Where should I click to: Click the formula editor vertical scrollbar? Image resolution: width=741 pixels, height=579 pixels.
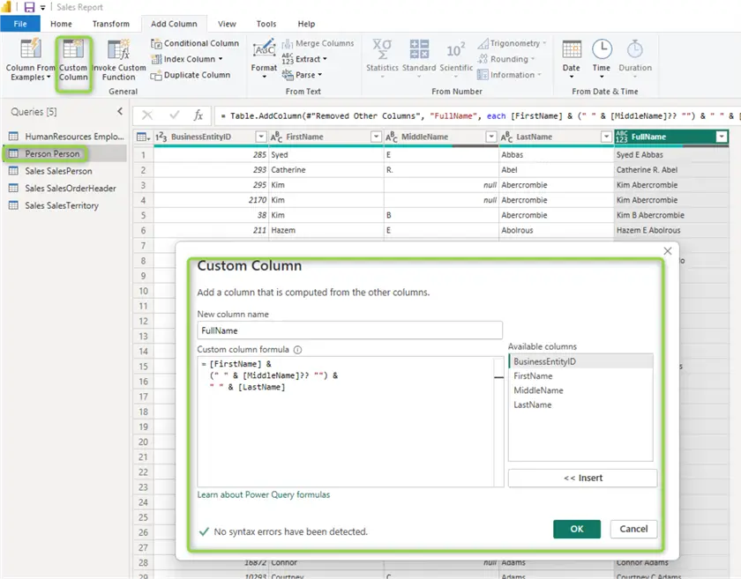498,422
